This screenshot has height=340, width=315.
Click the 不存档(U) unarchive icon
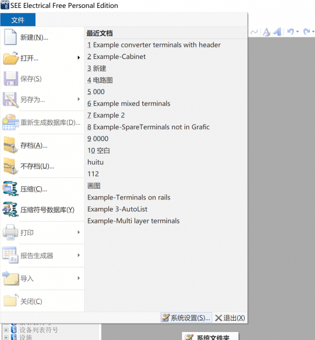[10, 166]
